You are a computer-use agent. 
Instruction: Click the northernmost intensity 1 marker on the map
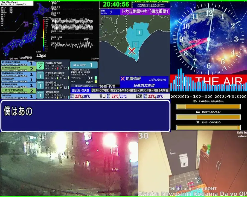coord(139,33)
